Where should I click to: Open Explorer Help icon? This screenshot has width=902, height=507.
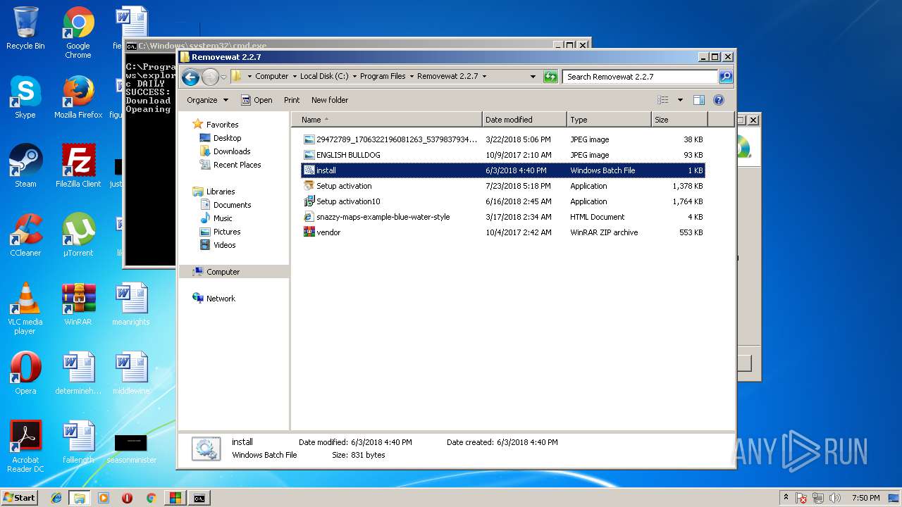click(x=719, y=100)
